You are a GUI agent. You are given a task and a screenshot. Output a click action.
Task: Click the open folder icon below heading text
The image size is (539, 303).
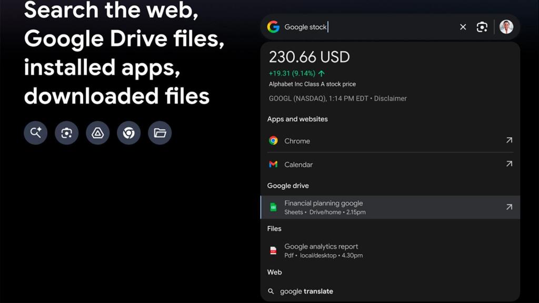pos(159,133)
